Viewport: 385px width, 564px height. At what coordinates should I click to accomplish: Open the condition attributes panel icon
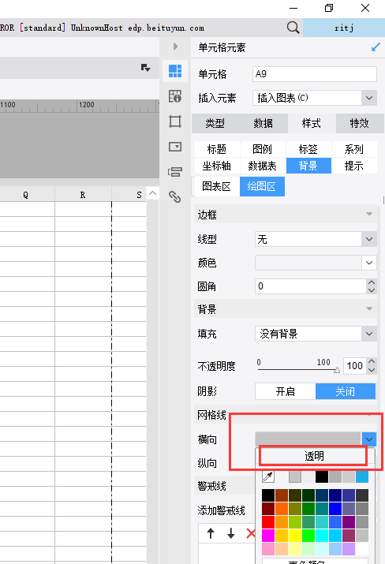point(175,172)
